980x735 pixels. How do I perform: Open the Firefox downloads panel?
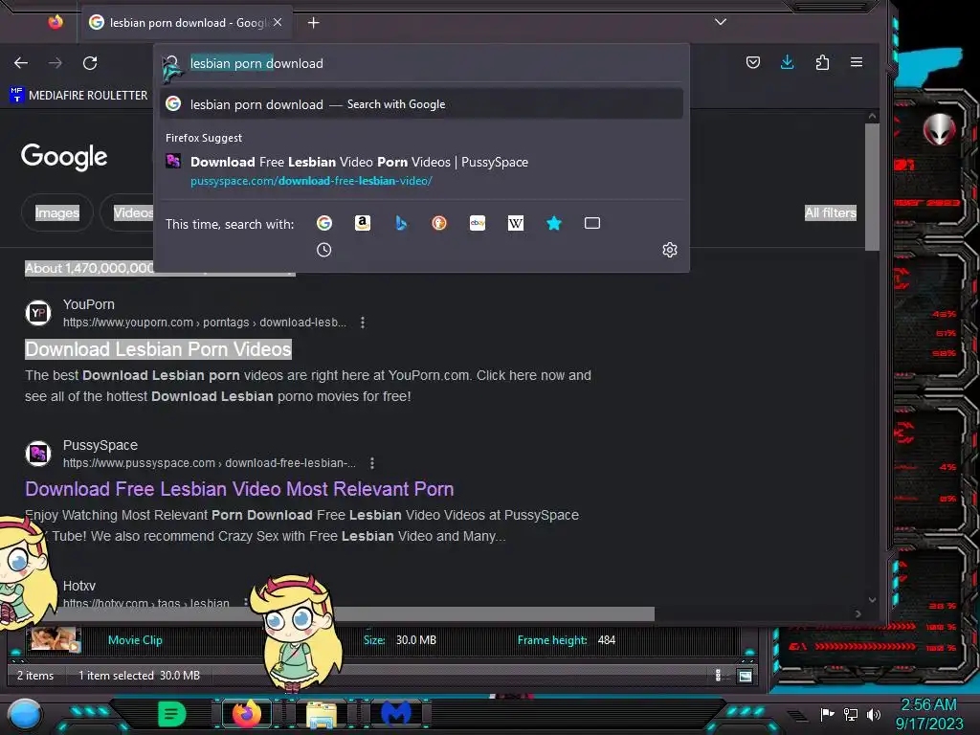[788, 62]
